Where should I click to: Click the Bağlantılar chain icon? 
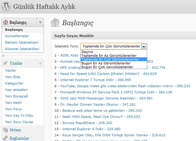tap(5, 138)
